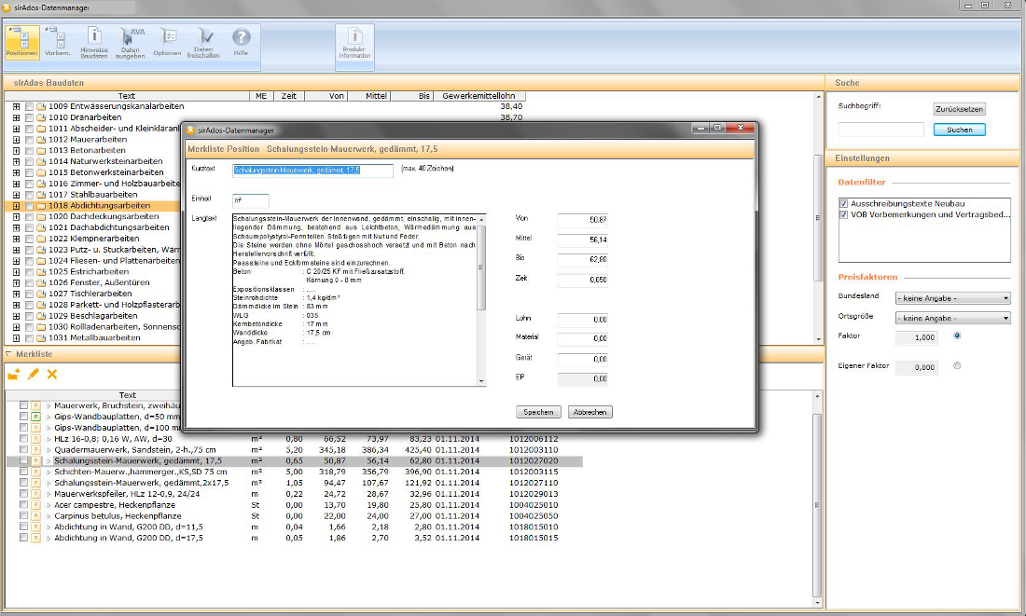This screenshot has height=616, width=1026.
Task: Open Produktinformation in the toolbar
Action: [354, 43]
